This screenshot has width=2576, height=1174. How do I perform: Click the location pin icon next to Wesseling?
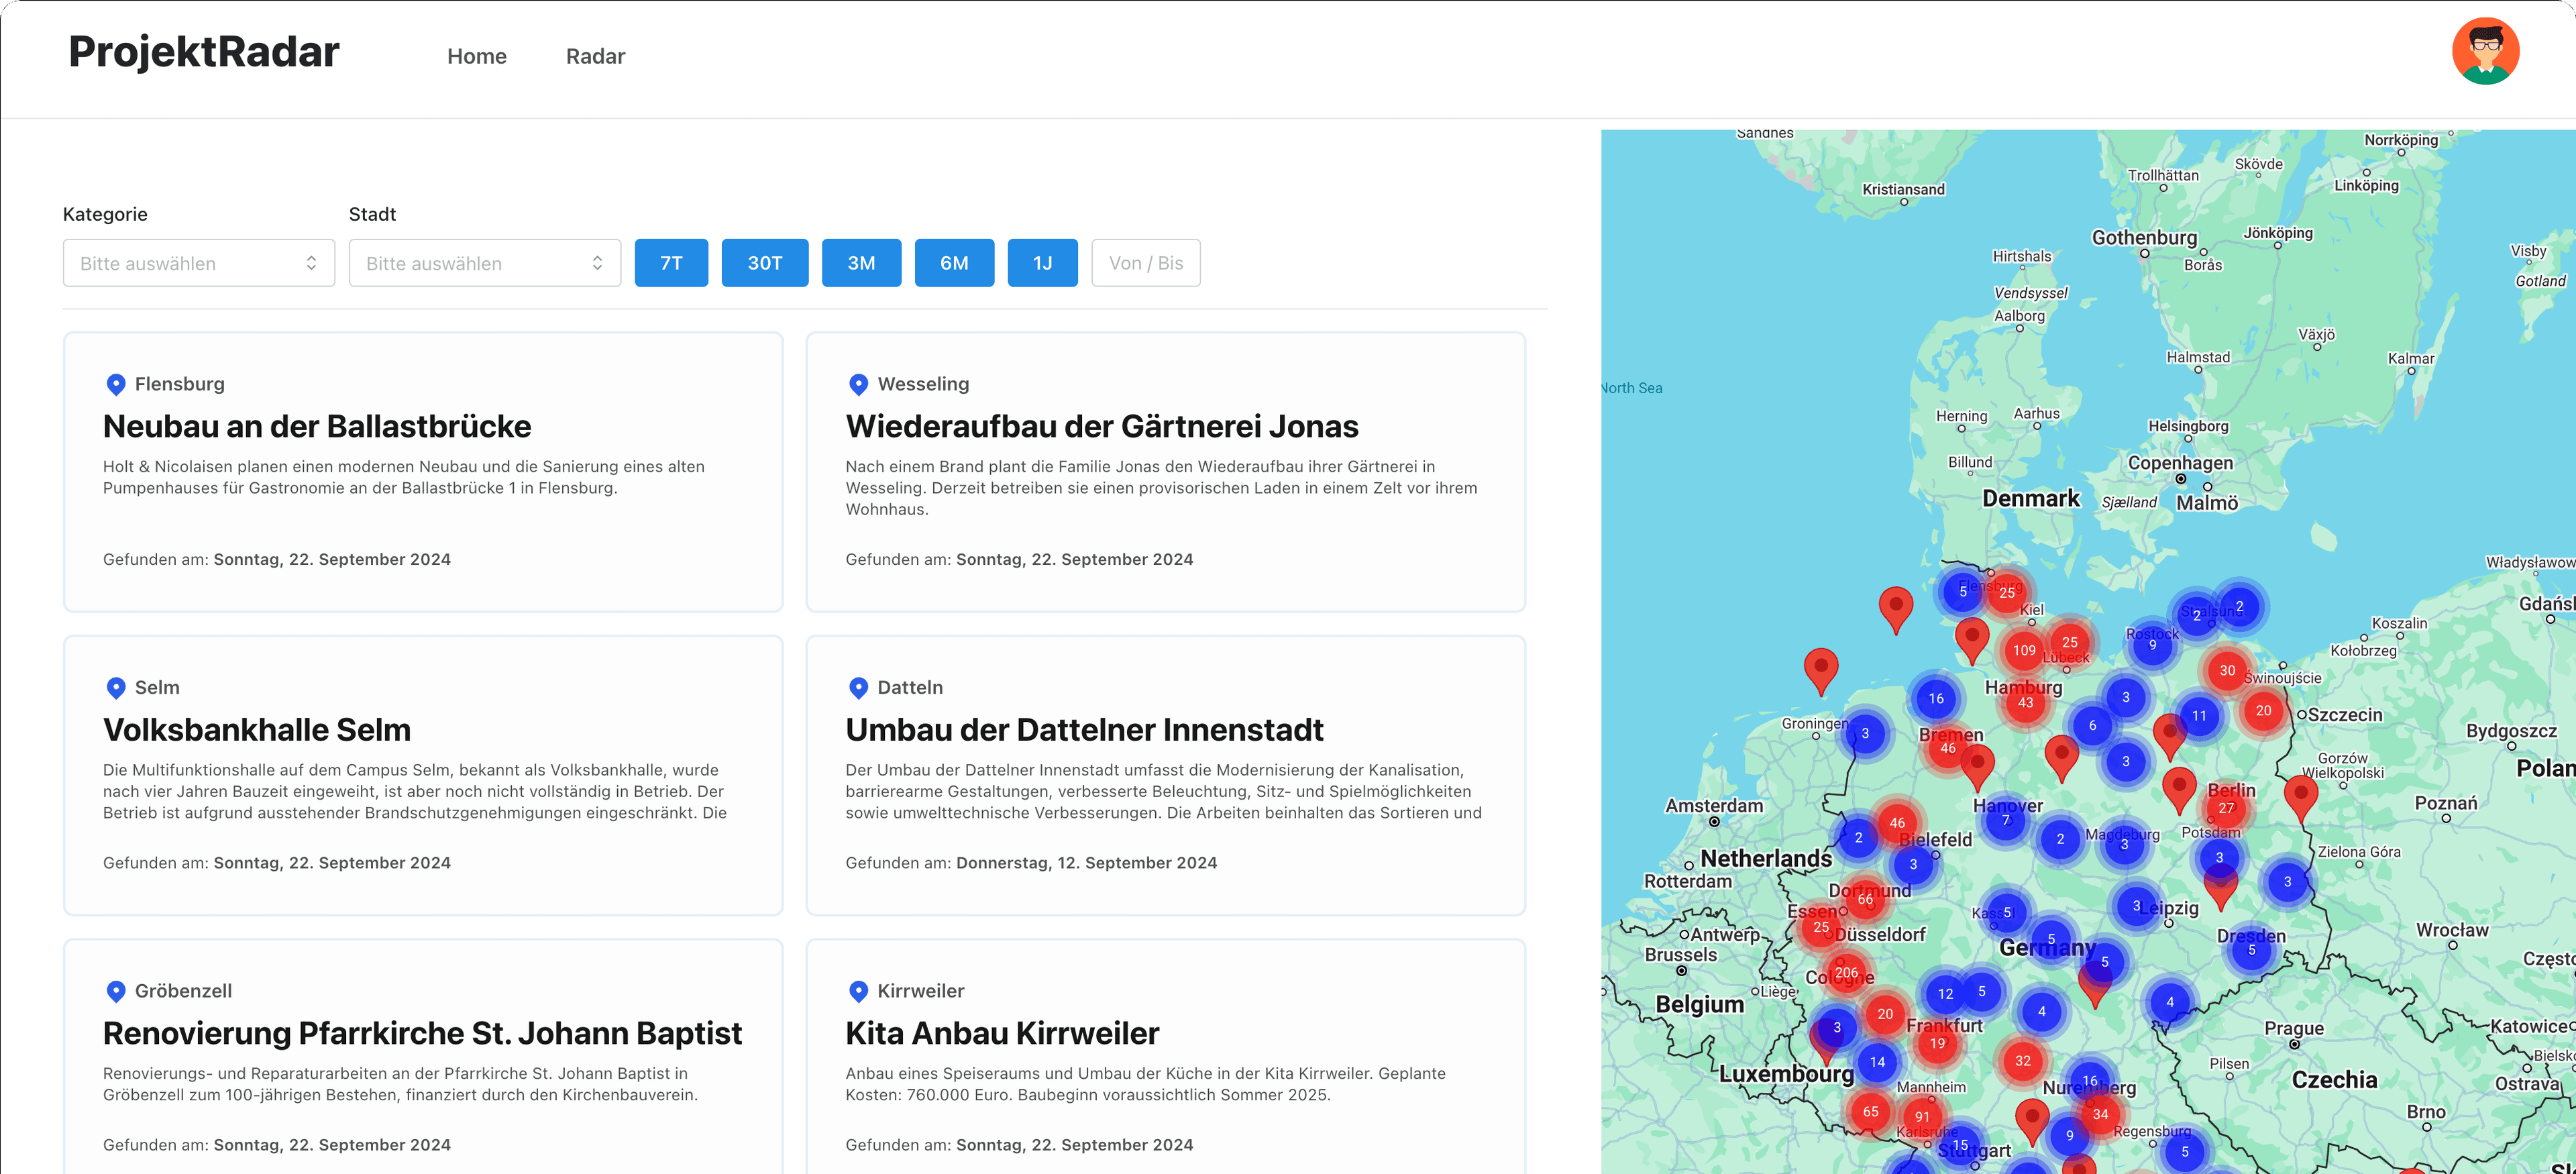858,384
